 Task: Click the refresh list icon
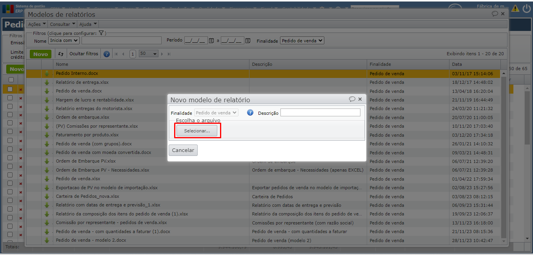[61, 54]
